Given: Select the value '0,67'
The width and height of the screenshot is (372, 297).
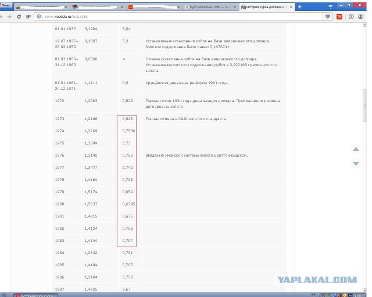Looking at the screenshot, I should (127, 289).
